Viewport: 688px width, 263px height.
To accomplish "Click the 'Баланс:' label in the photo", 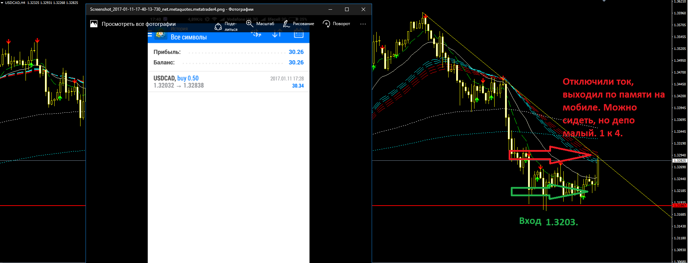I will pos(164,62).
